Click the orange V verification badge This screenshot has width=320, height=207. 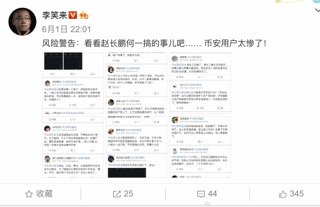[73, 15]
